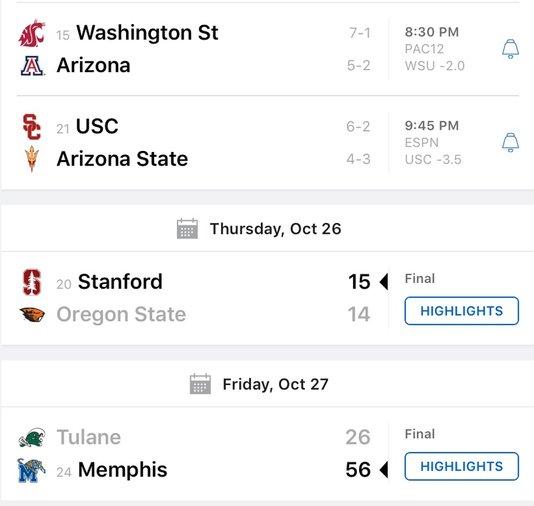Toggle alert bell for USC vs Arizona State
This screenshot has height=506, width=534.
click(x=511, y=142)
